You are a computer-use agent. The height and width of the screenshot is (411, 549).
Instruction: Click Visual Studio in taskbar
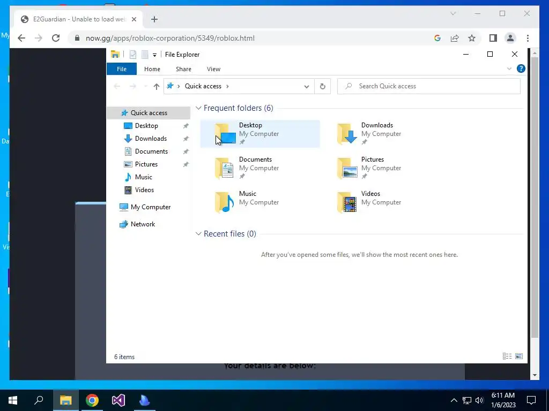pyautogui.click(x=118, y=400)
